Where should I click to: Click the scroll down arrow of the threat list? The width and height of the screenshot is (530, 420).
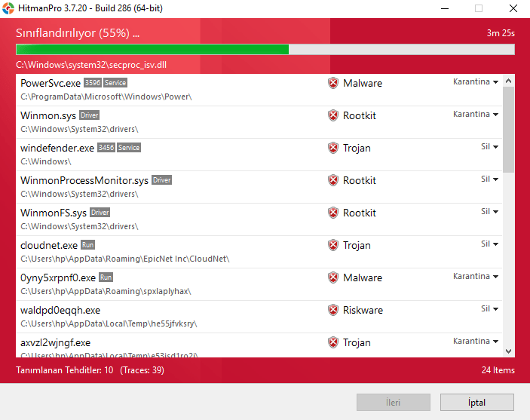(x=508, y=351)
